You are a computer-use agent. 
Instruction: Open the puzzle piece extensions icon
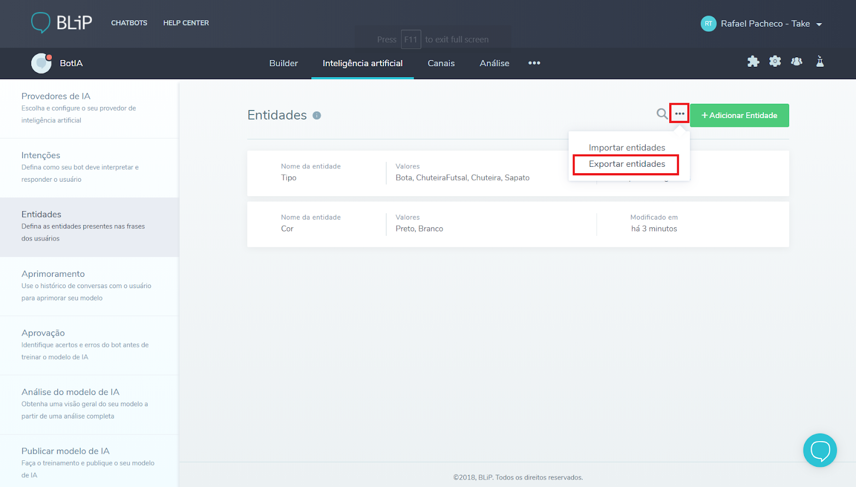click(753, 61)
